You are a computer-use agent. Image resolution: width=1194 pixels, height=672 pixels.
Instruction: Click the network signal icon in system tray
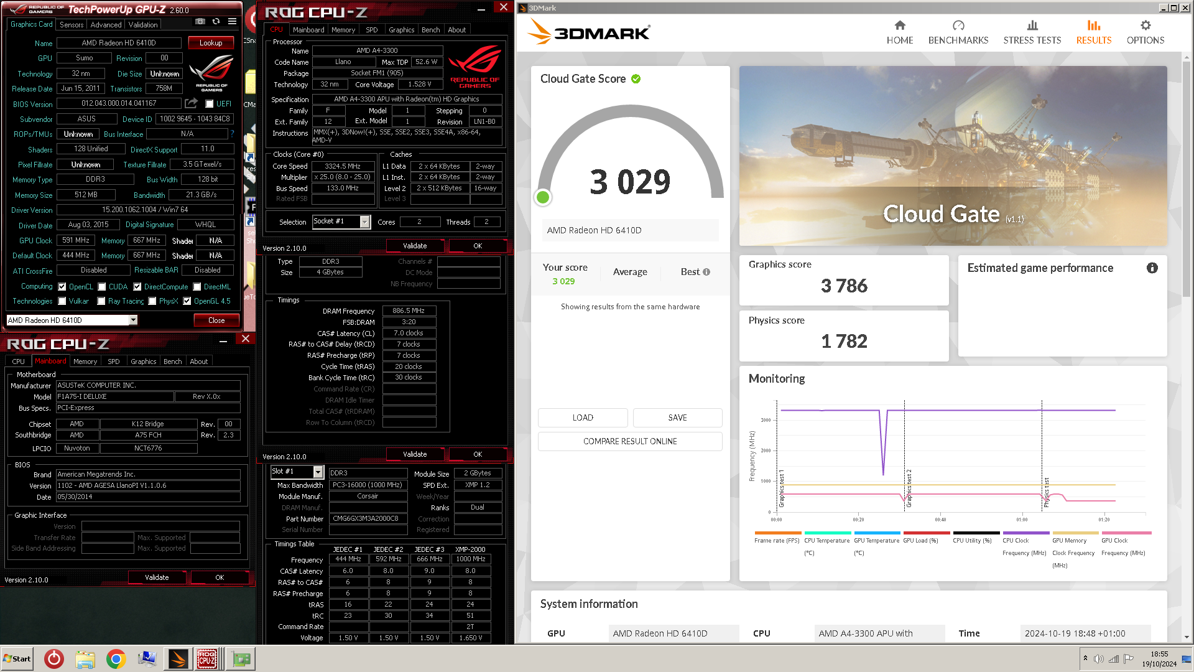click(1114, 659)
